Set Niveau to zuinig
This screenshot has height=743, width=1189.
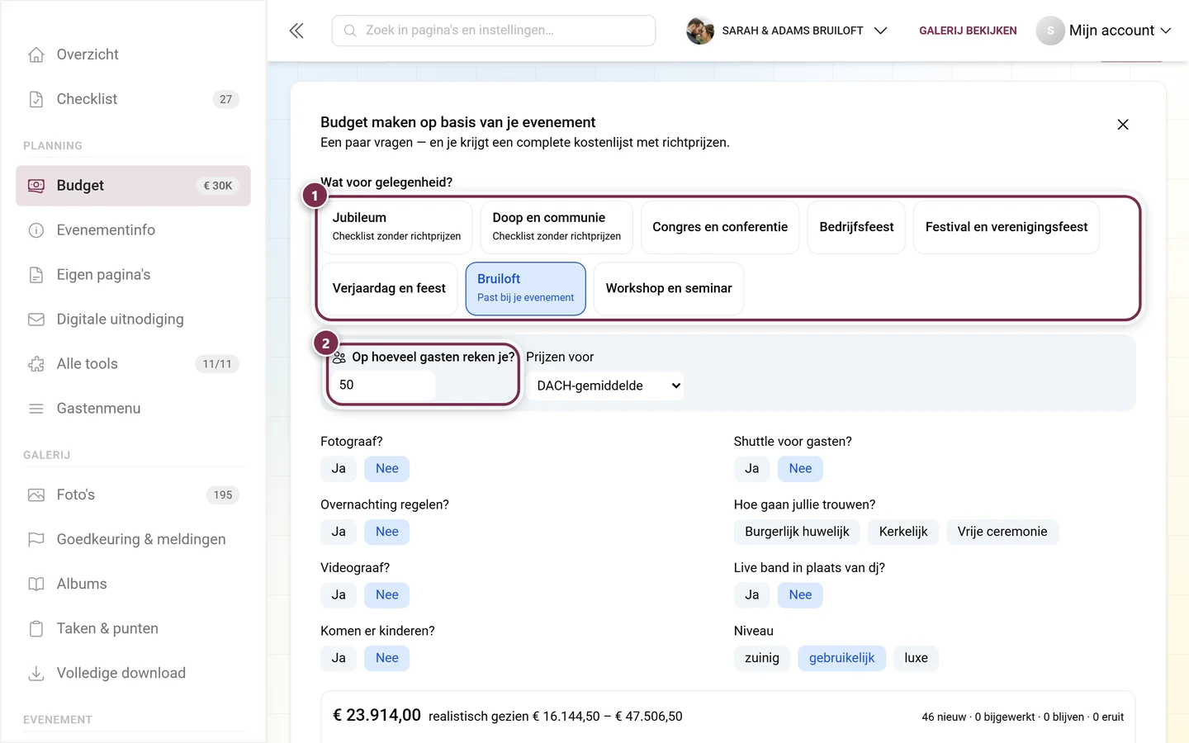point(762,658)
